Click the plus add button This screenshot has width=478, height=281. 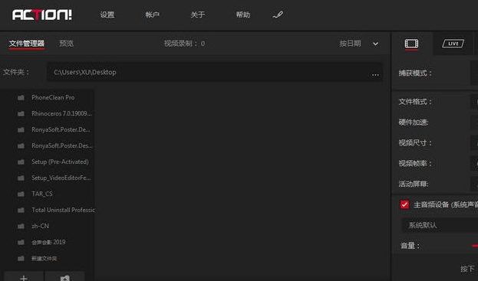(x=24, y=276)
